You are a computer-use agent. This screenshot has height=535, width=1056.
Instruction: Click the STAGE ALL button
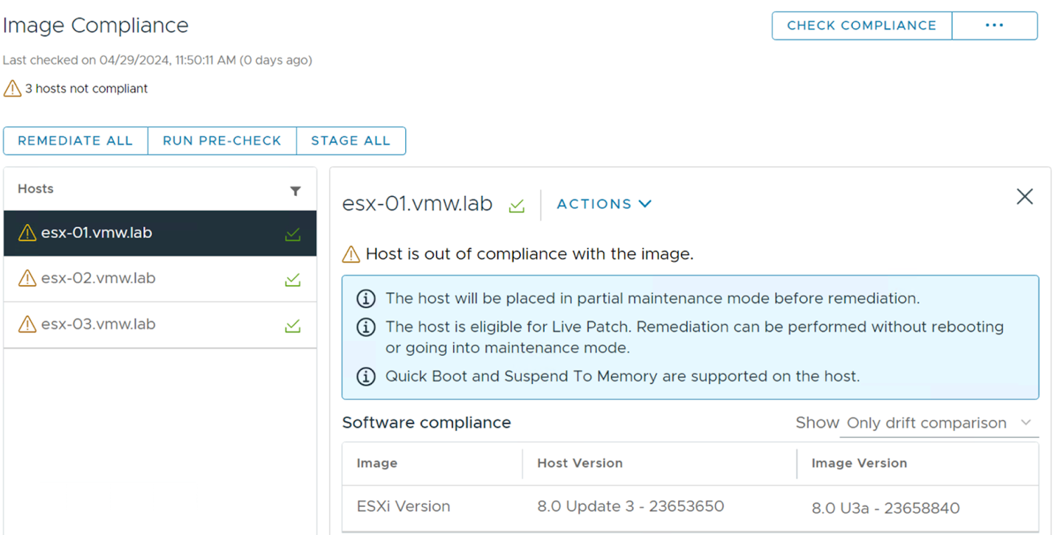[x=351, y=141]
